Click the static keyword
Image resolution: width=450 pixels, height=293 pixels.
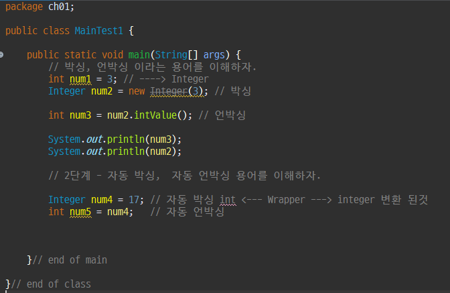point(80,54)
